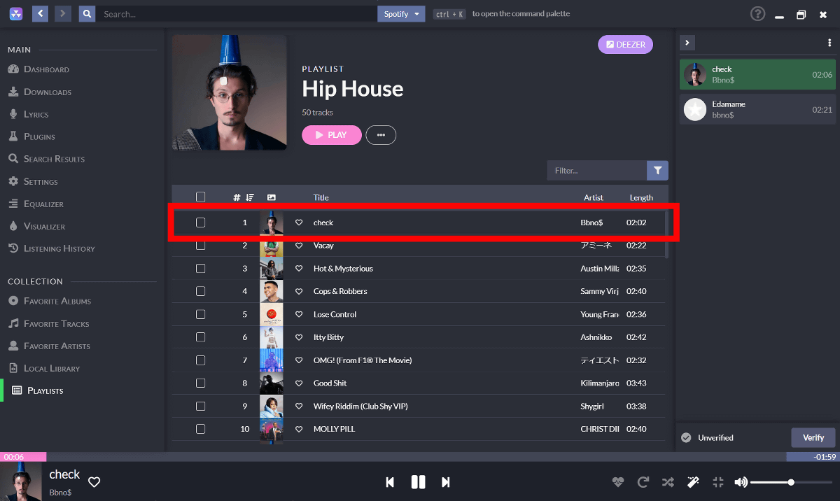Image resolution: width=840 pixels, height=501 pixels.
Task: Tick the 'Itty Bitty' row checkbox
Action: click(201, 337)
